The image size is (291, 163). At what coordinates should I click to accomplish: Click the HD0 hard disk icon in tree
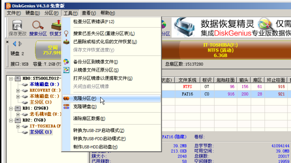(x=18, y=78)
